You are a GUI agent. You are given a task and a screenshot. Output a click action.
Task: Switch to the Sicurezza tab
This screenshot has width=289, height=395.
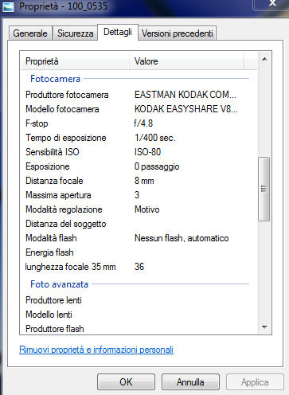76,33
